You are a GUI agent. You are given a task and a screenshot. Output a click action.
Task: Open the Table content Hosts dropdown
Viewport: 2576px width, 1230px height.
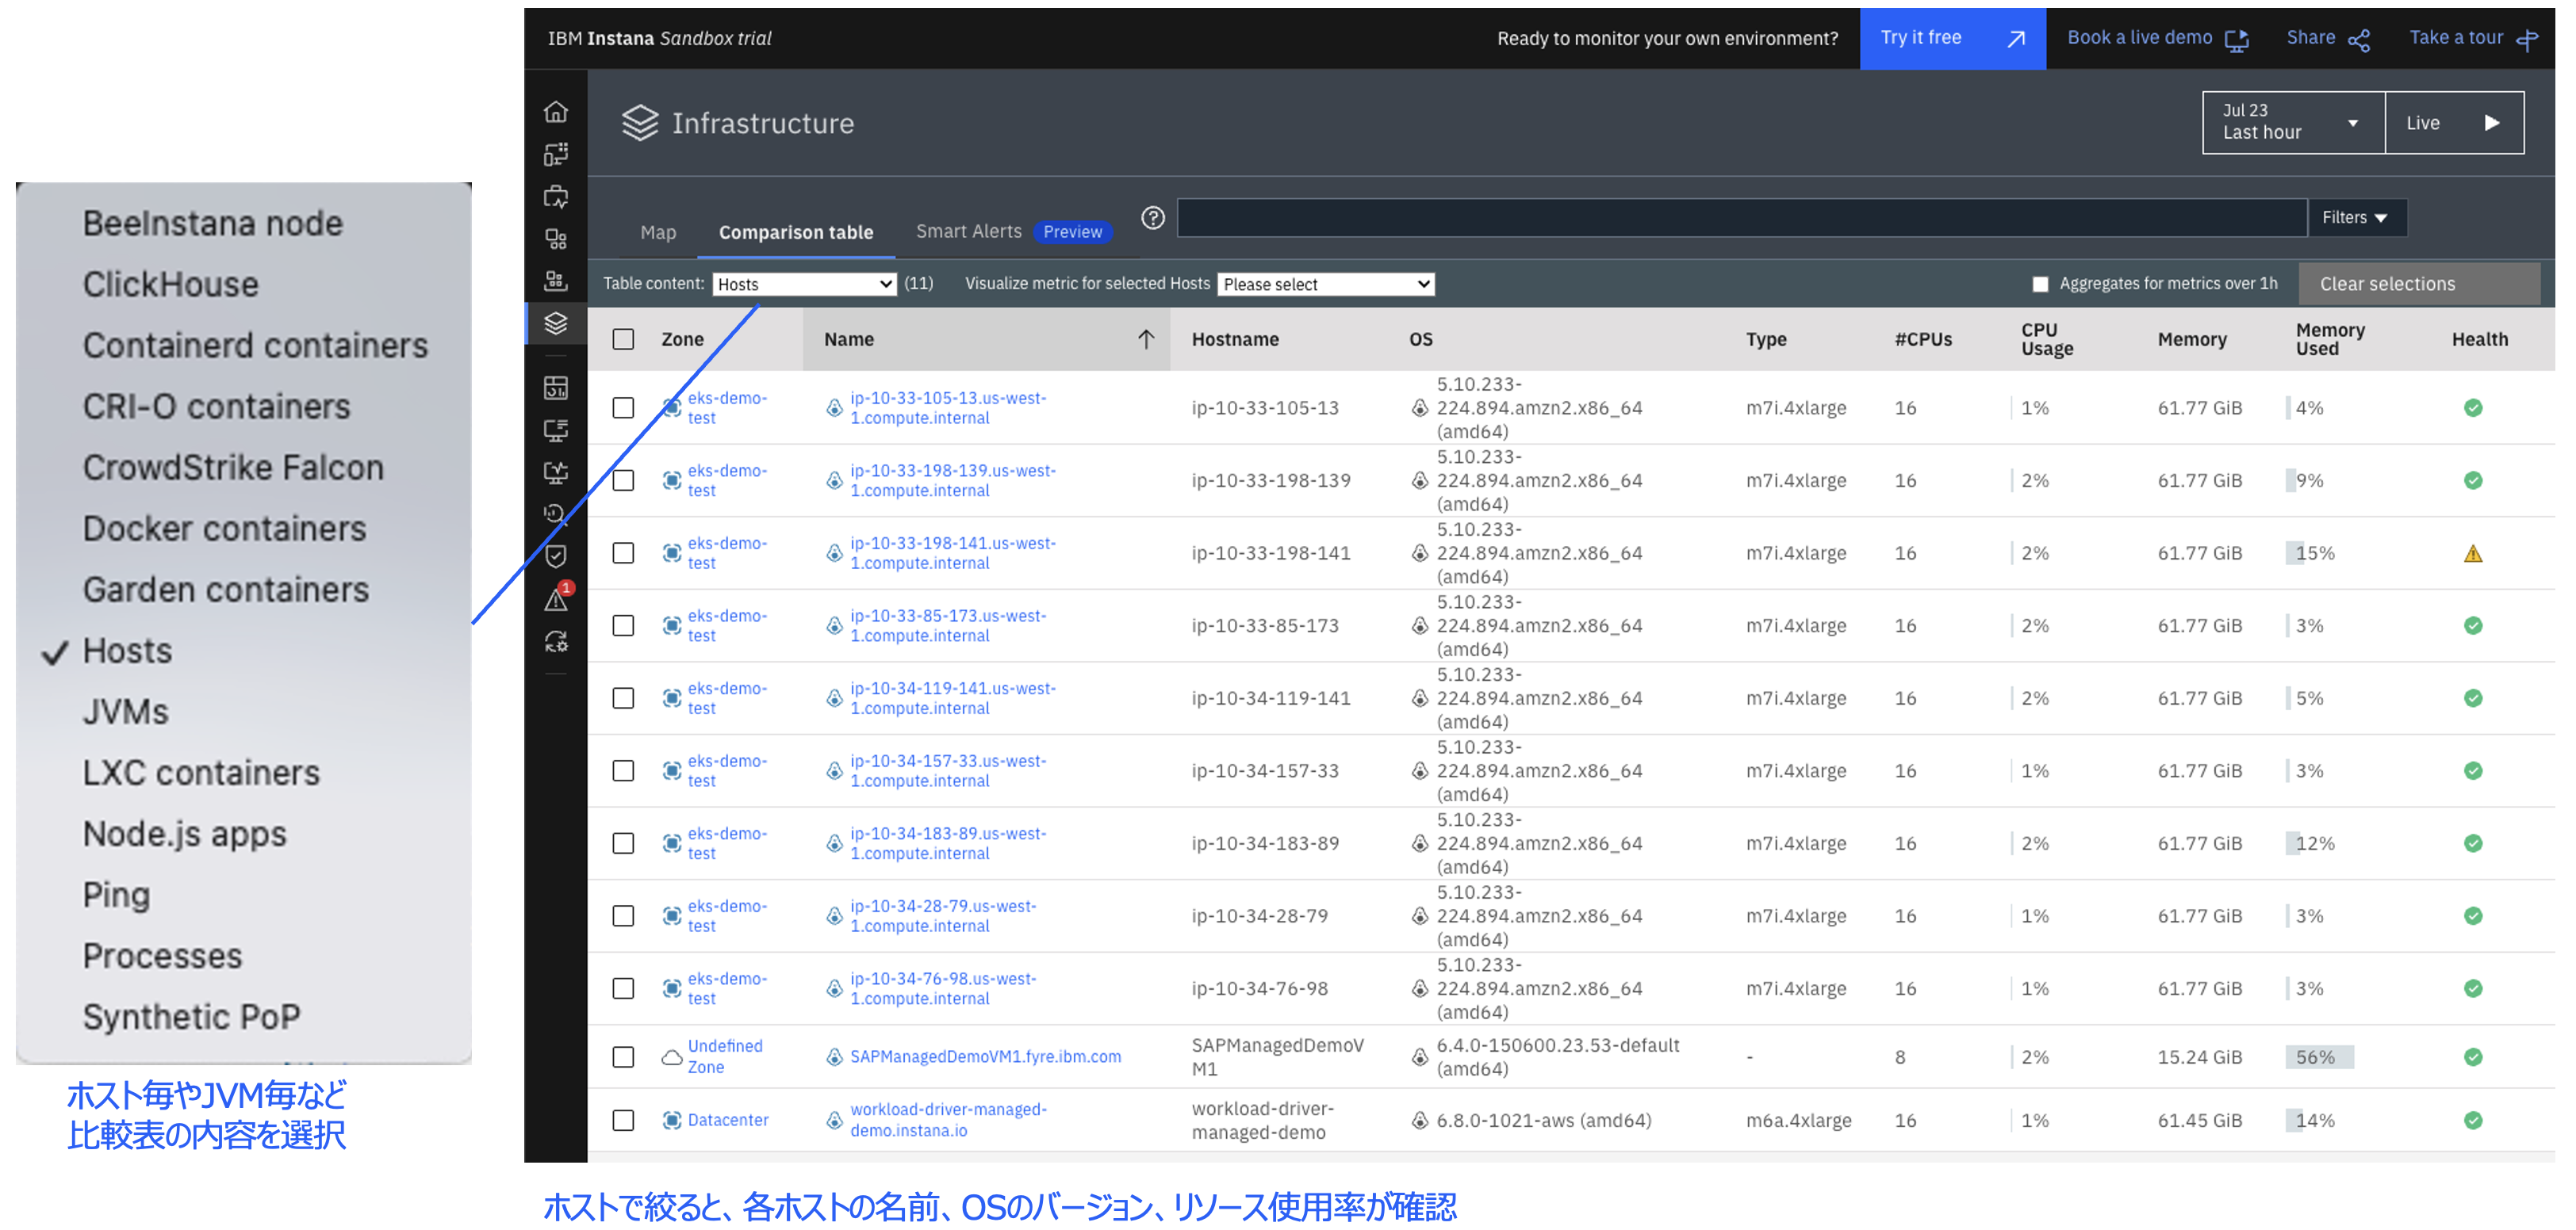(804, 285)
